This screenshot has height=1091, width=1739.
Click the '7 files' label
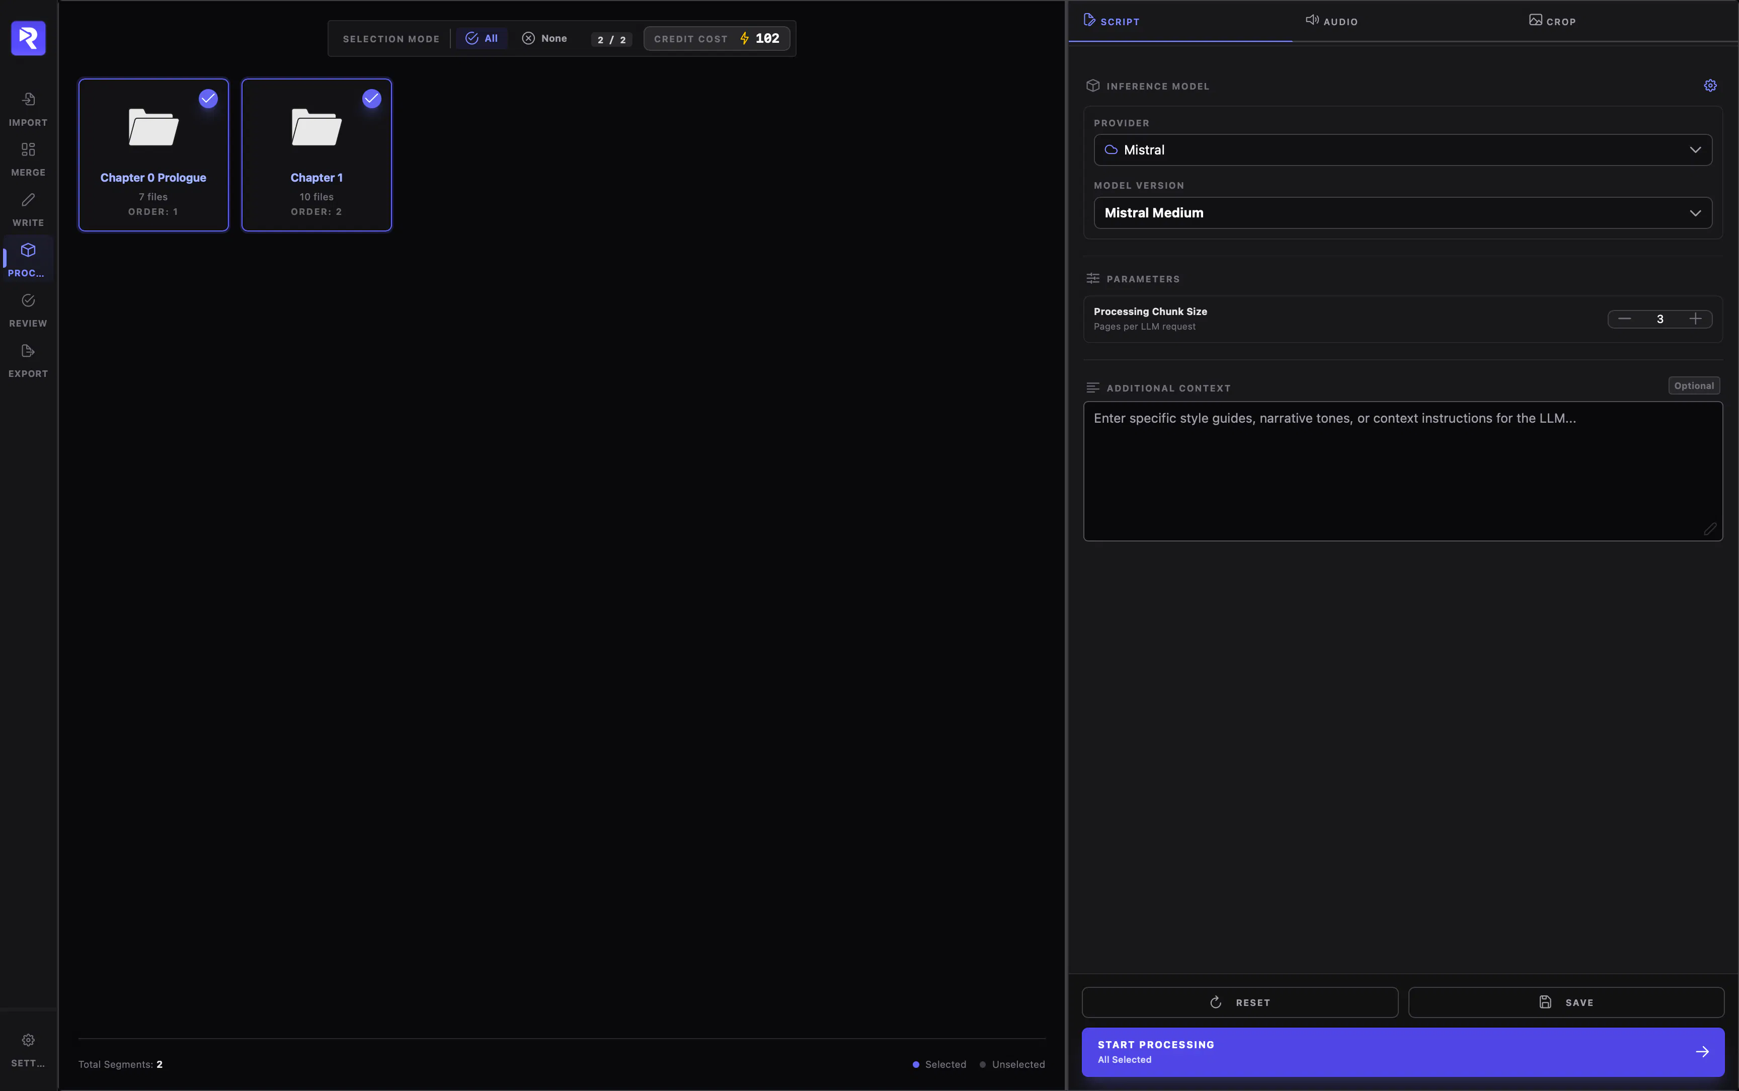pos(153,197)
